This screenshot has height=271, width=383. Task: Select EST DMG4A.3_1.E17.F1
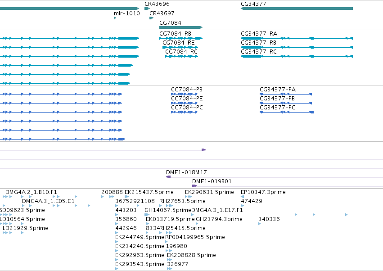click(217, 210)
